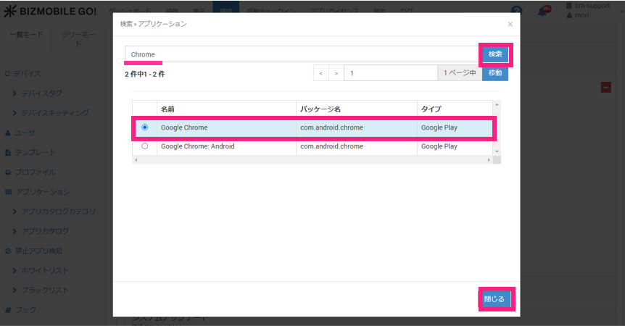Click the 移動 page jump button

point(494,73)
